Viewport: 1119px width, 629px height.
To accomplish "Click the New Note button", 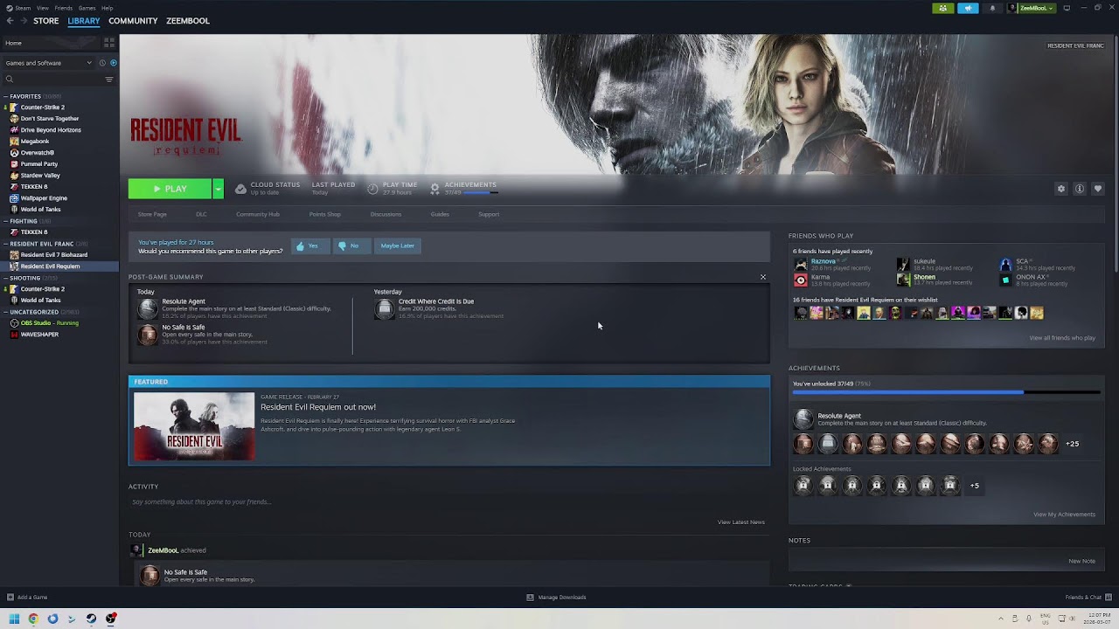I will (x=1081, y=561).
